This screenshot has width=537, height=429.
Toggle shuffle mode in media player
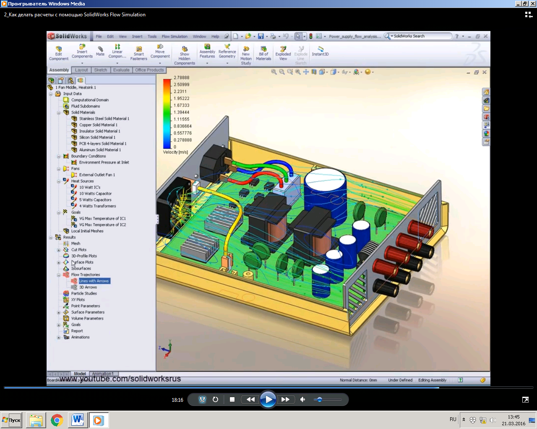click(x=202, y=399)
